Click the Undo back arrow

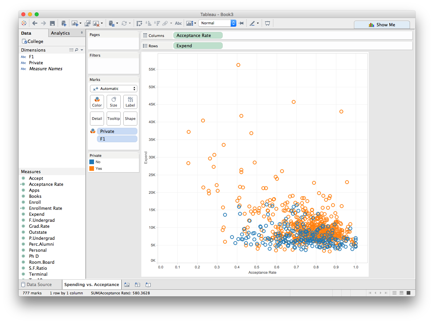point(35,23)
